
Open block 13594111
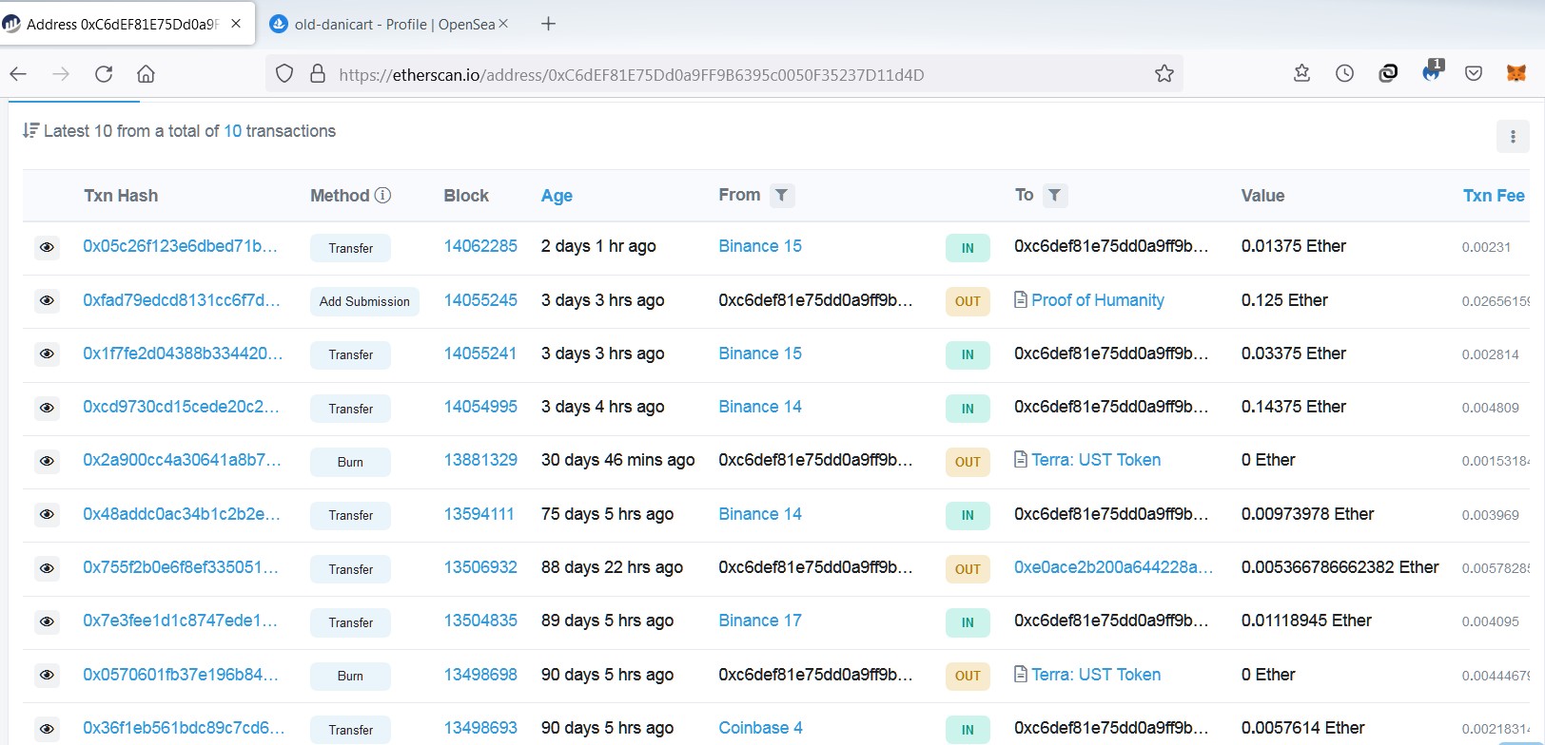(x=479, y=514)
